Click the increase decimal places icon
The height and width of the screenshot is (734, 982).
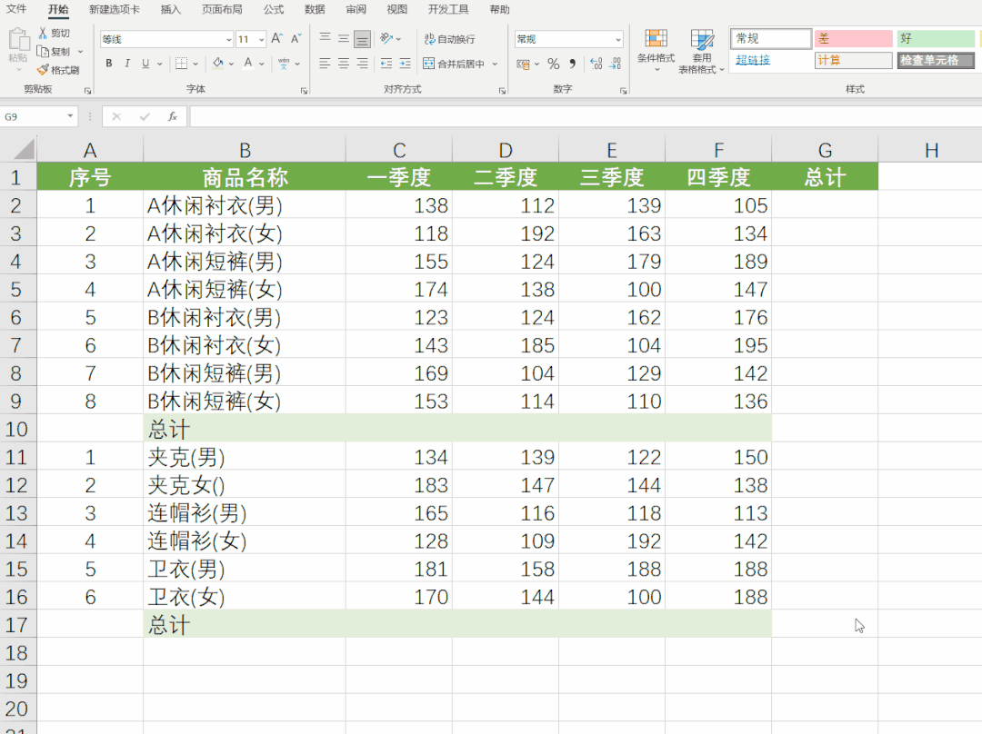(596, 64)
